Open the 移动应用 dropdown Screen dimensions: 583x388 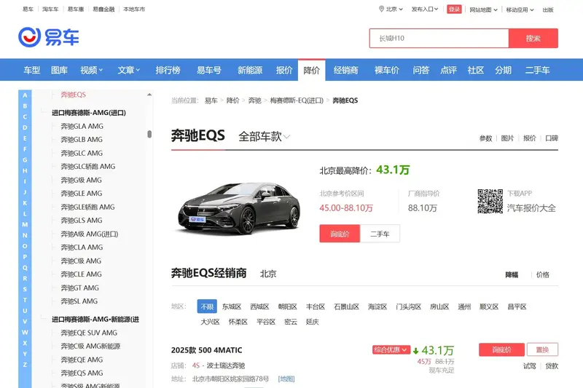(520, 9)
